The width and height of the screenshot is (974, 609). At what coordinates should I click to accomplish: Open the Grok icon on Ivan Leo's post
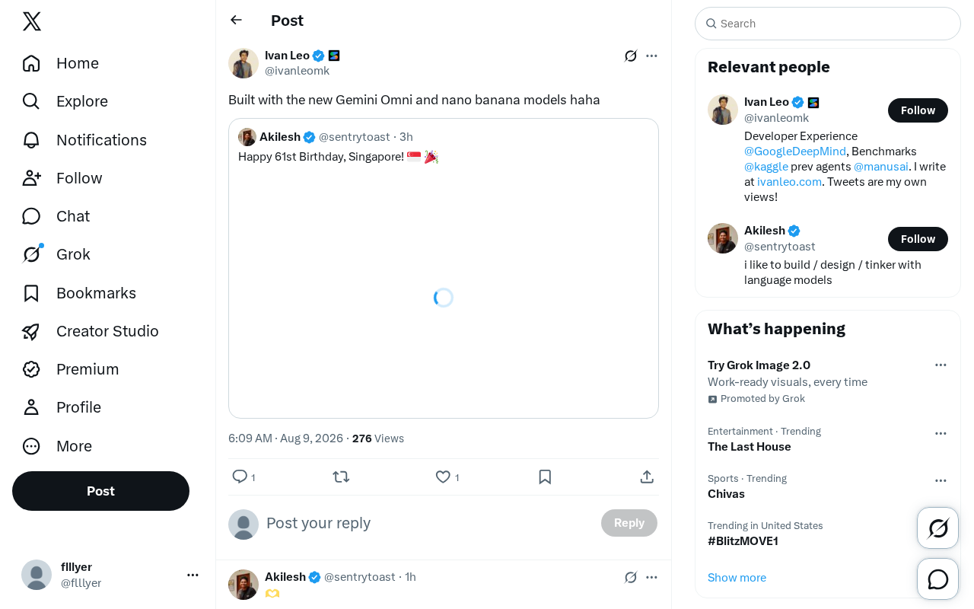coord(630,56)
